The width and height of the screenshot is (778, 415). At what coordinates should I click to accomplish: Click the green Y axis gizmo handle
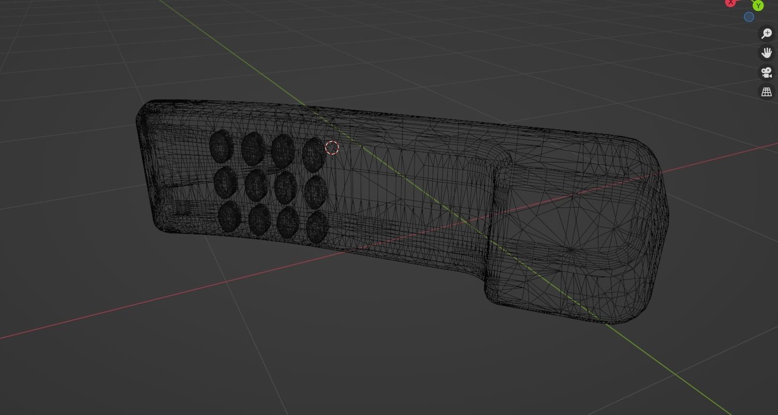click(758, 5)
